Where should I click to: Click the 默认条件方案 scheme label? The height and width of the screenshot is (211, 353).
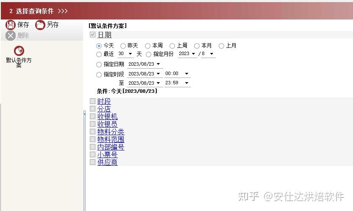(19, 63)
